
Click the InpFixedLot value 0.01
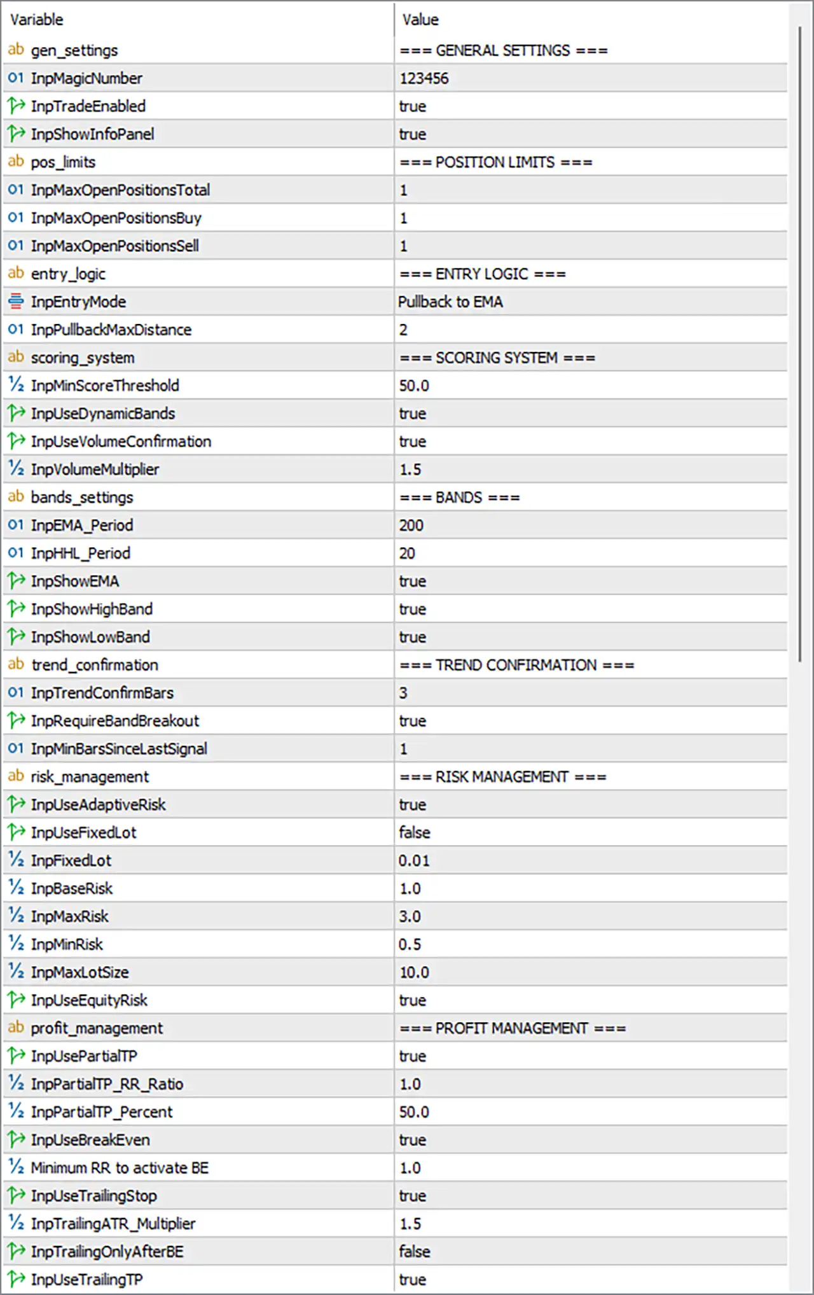(414, 860)
